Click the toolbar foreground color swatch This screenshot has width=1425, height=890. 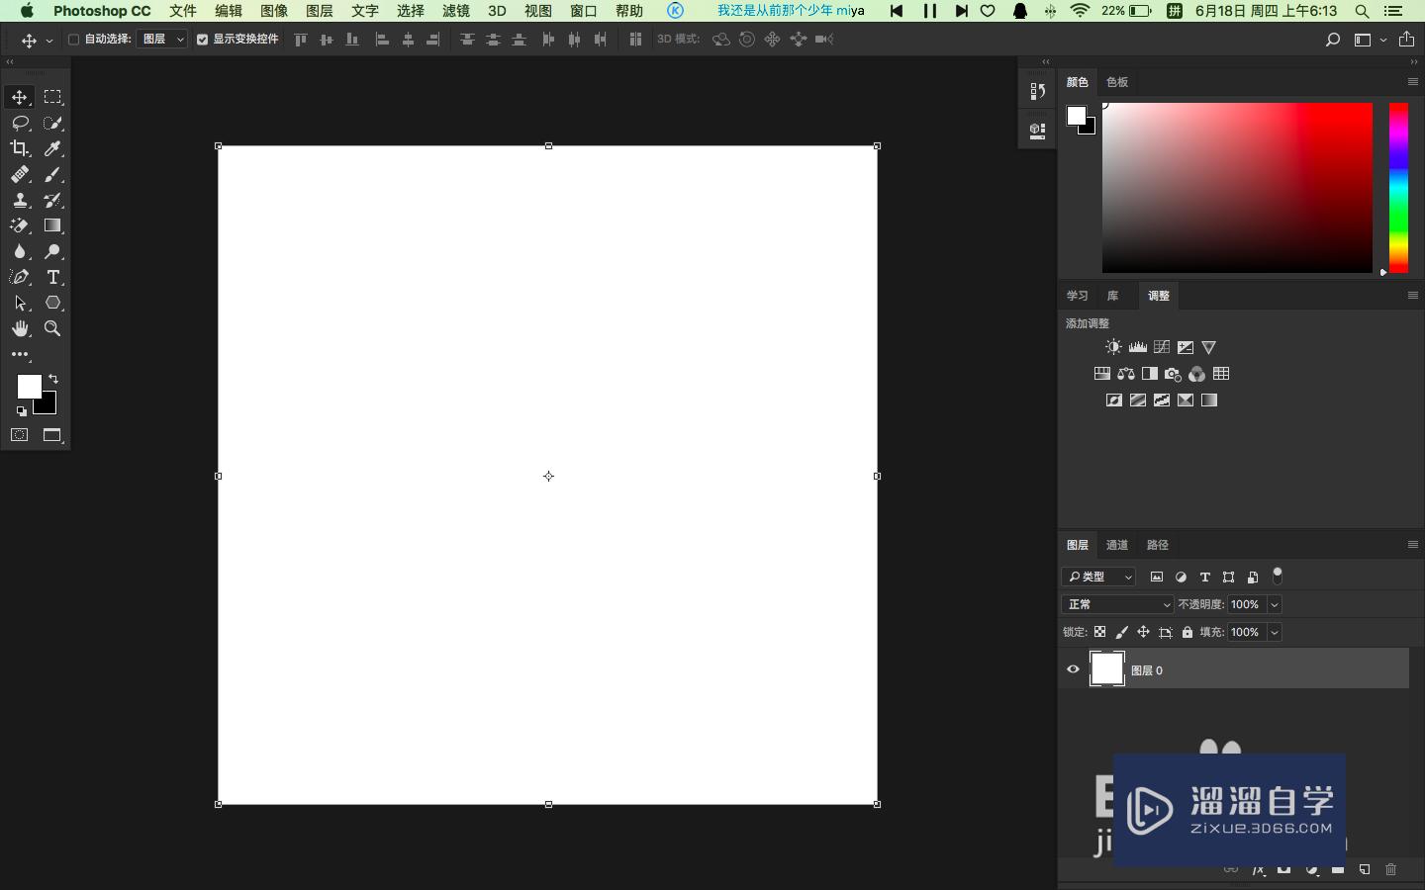click(29, 386)
